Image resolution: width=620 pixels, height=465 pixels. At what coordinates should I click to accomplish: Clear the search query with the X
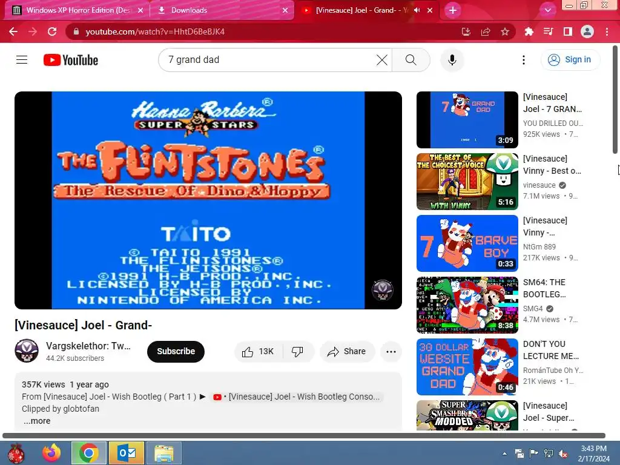(381, 60)
